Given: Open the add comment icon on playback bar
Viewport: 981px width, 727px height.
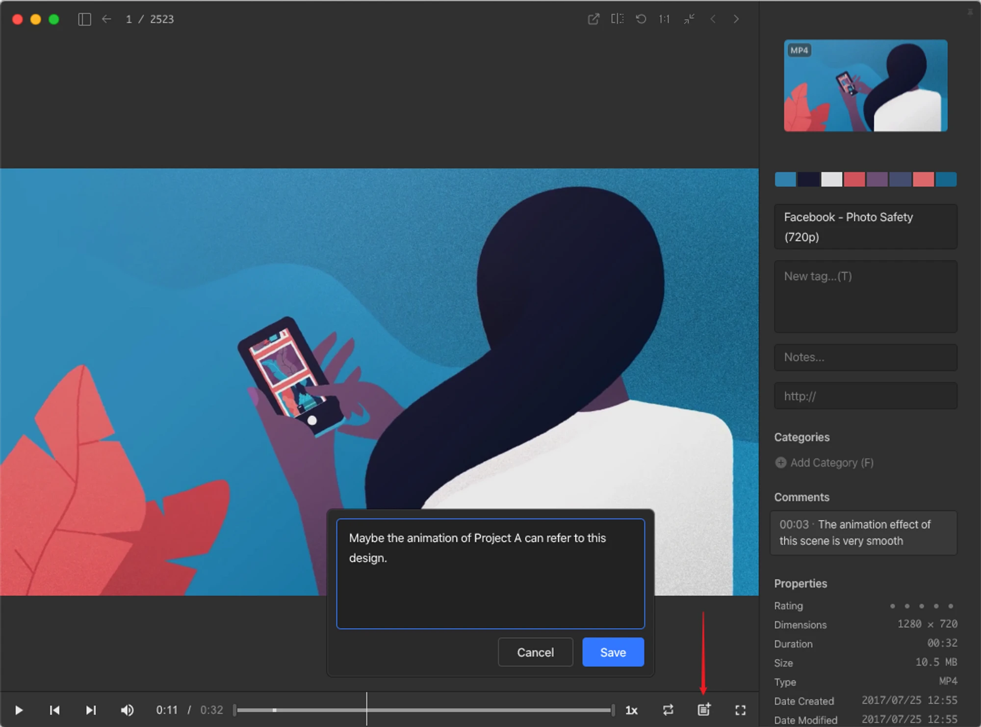Looking at the screenshot, I should 704,710.
